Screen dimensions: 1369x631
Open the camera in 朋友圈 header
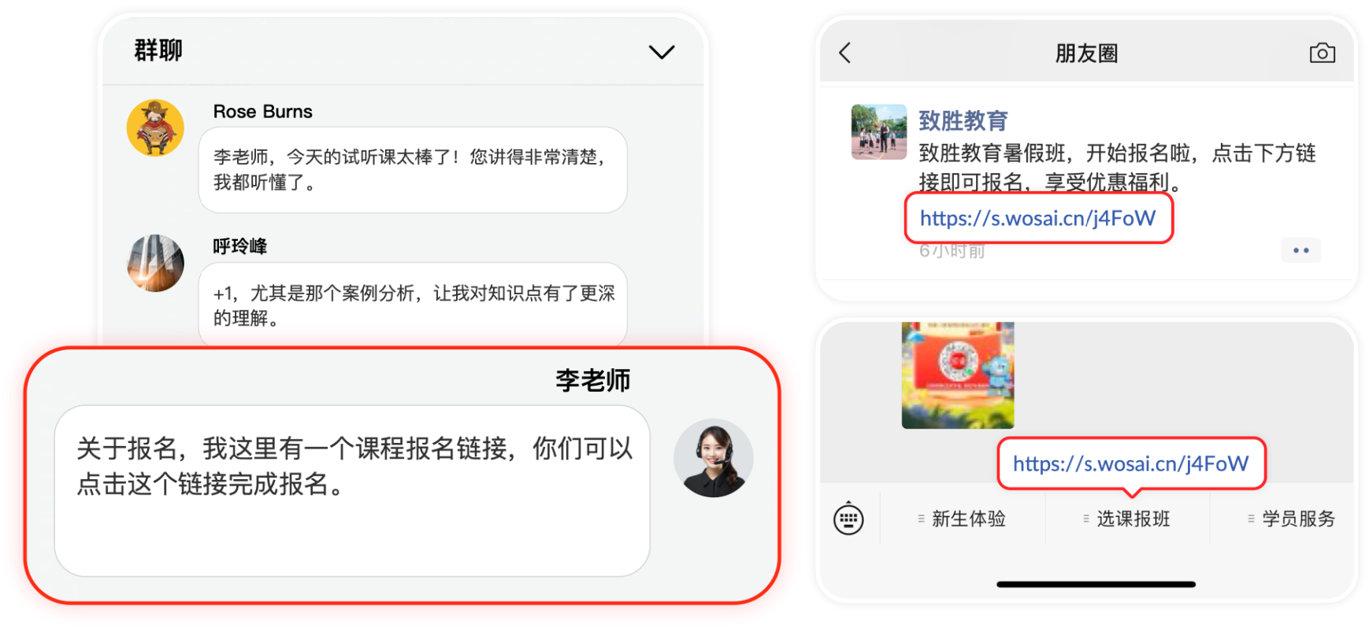pyautogui.click(x=1322, y=53)
